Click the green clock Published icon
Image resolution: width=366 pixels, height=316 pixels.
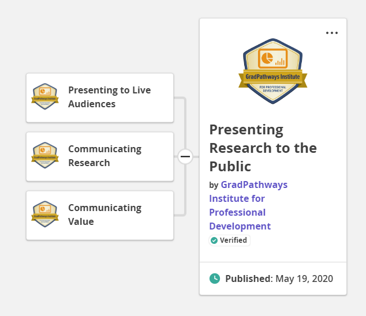(x=215, y=279)
